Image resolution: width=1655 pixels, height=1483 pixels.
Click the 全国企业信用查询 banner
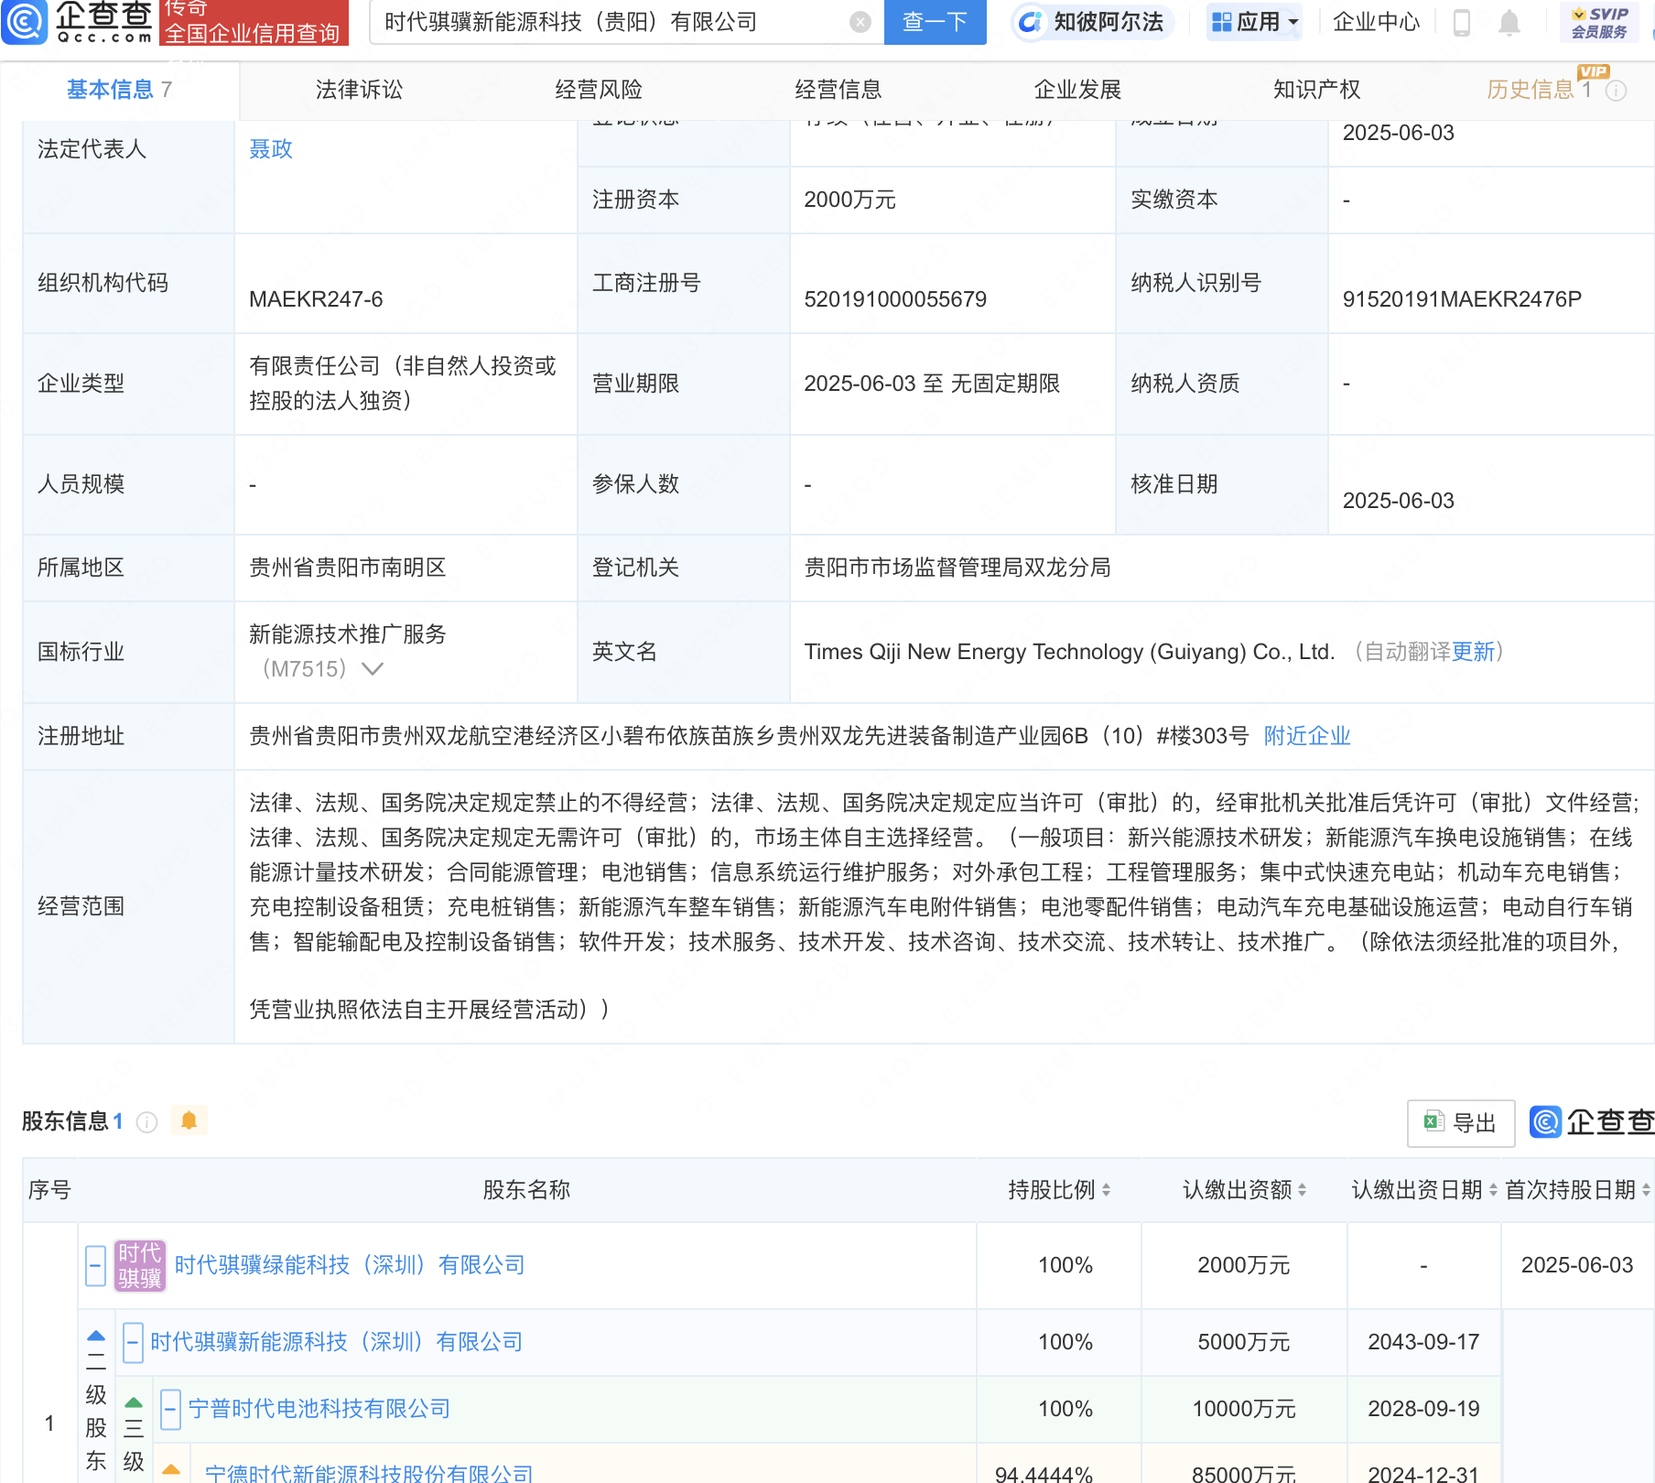pos(254,22)
